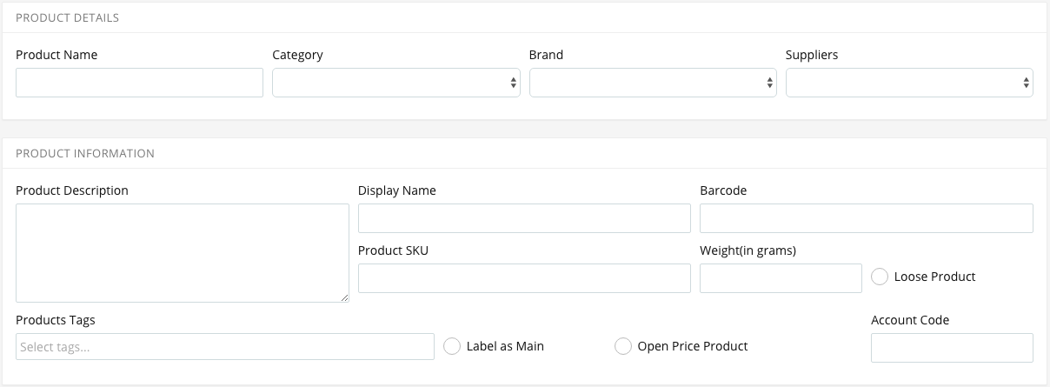Click the Products Tags label
1050x387 pixels.
pyautogui.click(x=56, y=320)
